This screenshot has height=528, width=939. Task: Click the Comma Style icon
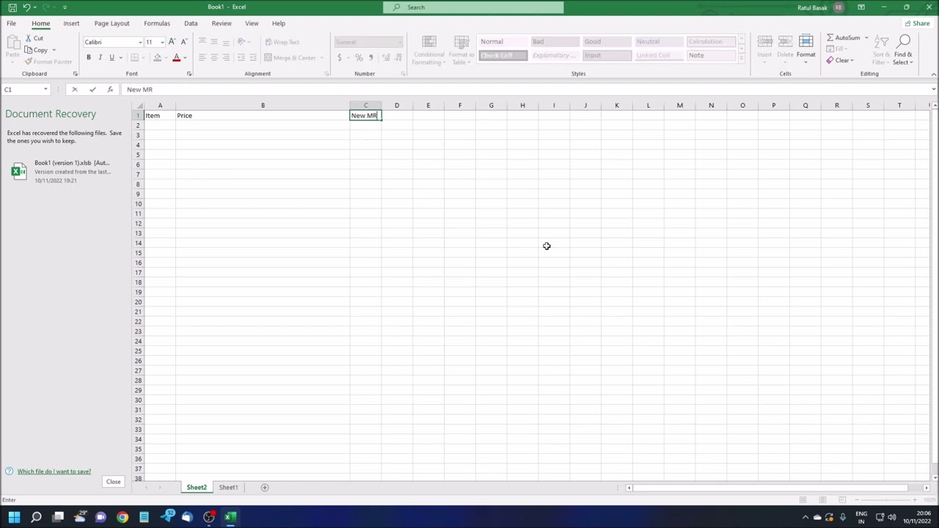coord(370,57)
